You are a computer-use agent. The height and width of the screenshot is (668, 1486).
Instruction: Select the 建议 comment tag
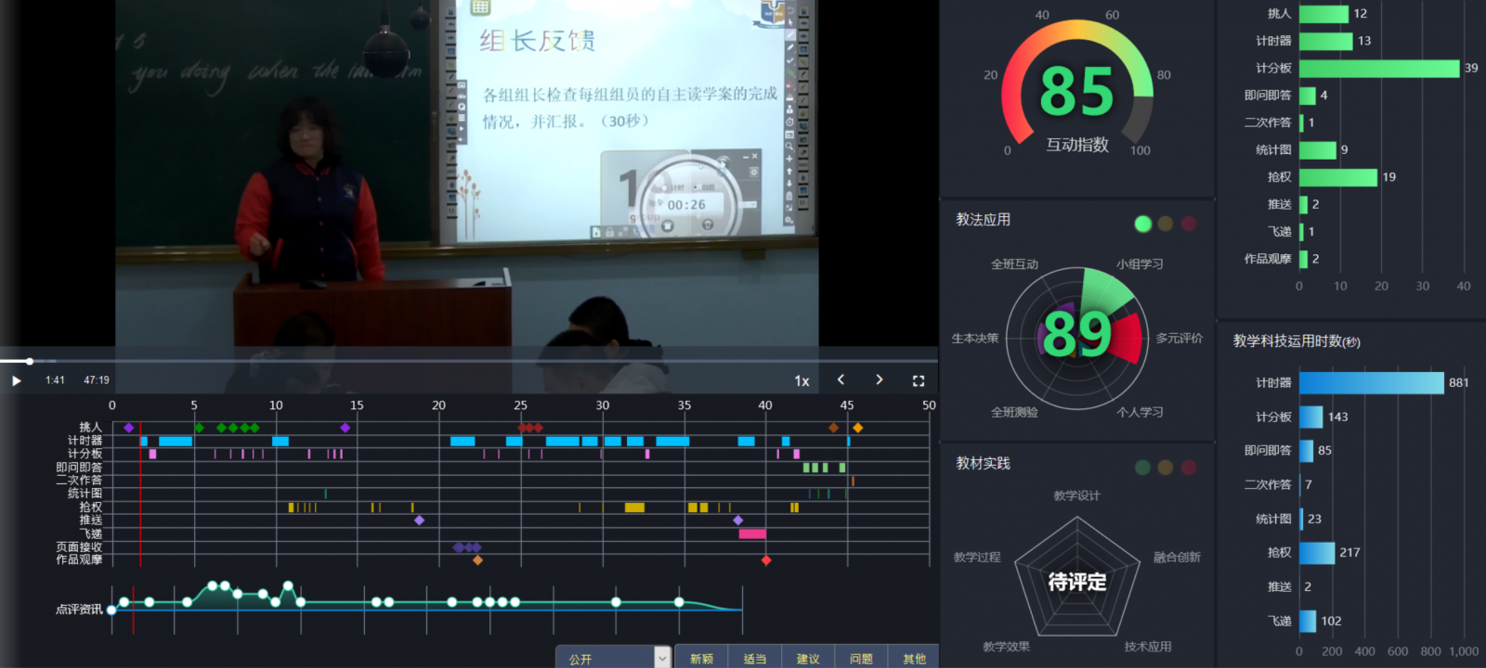pos(808,658)
